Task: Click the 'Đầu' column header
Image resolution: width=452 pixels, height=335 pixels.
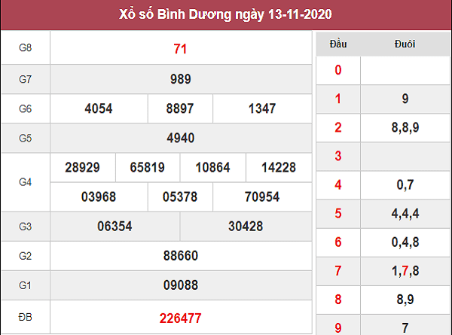Action: coord(338,44)
